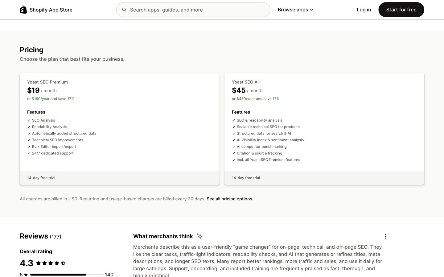Image resolution: width=444 pixels, height=277 pixels.
Task: Click '24/7 dedicated support' feature
Action: click(53, 153)
